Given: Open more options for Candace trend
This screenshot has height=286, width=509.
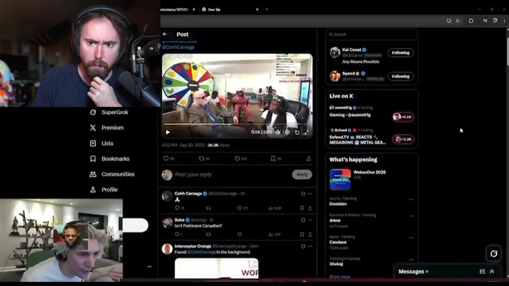Looking at the screenshot, I should click(x=411, y=238).
